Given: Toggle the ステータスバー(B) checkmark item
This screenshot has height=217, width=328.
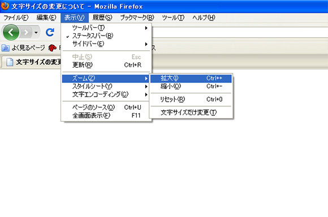Looking at the screenshot, I should click(106, 36).
